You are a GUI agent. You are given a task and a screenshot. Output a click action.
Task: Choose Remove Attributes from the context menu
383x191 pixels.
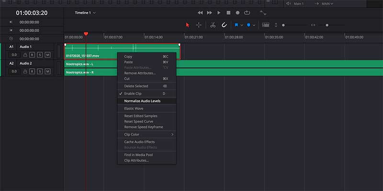point(146,73)
